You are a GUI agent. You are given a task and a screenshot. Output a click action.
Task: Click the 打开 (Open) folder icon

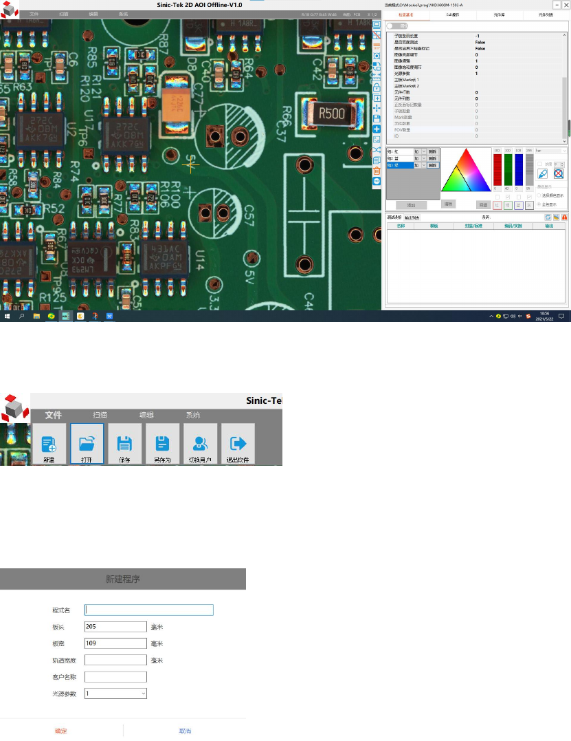[87, 443]
